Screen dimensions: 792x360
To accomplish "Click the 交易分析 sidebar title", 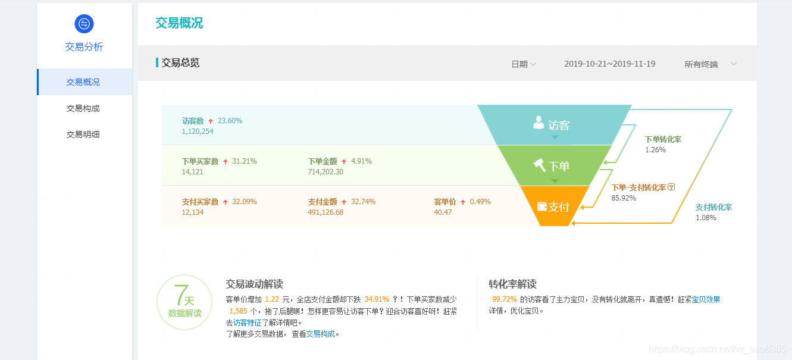I will tap(84, 47).
